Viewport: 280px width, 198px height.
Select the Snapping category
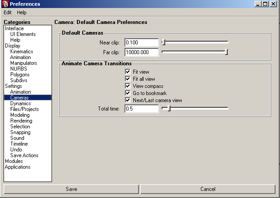(x=20, y=132)
